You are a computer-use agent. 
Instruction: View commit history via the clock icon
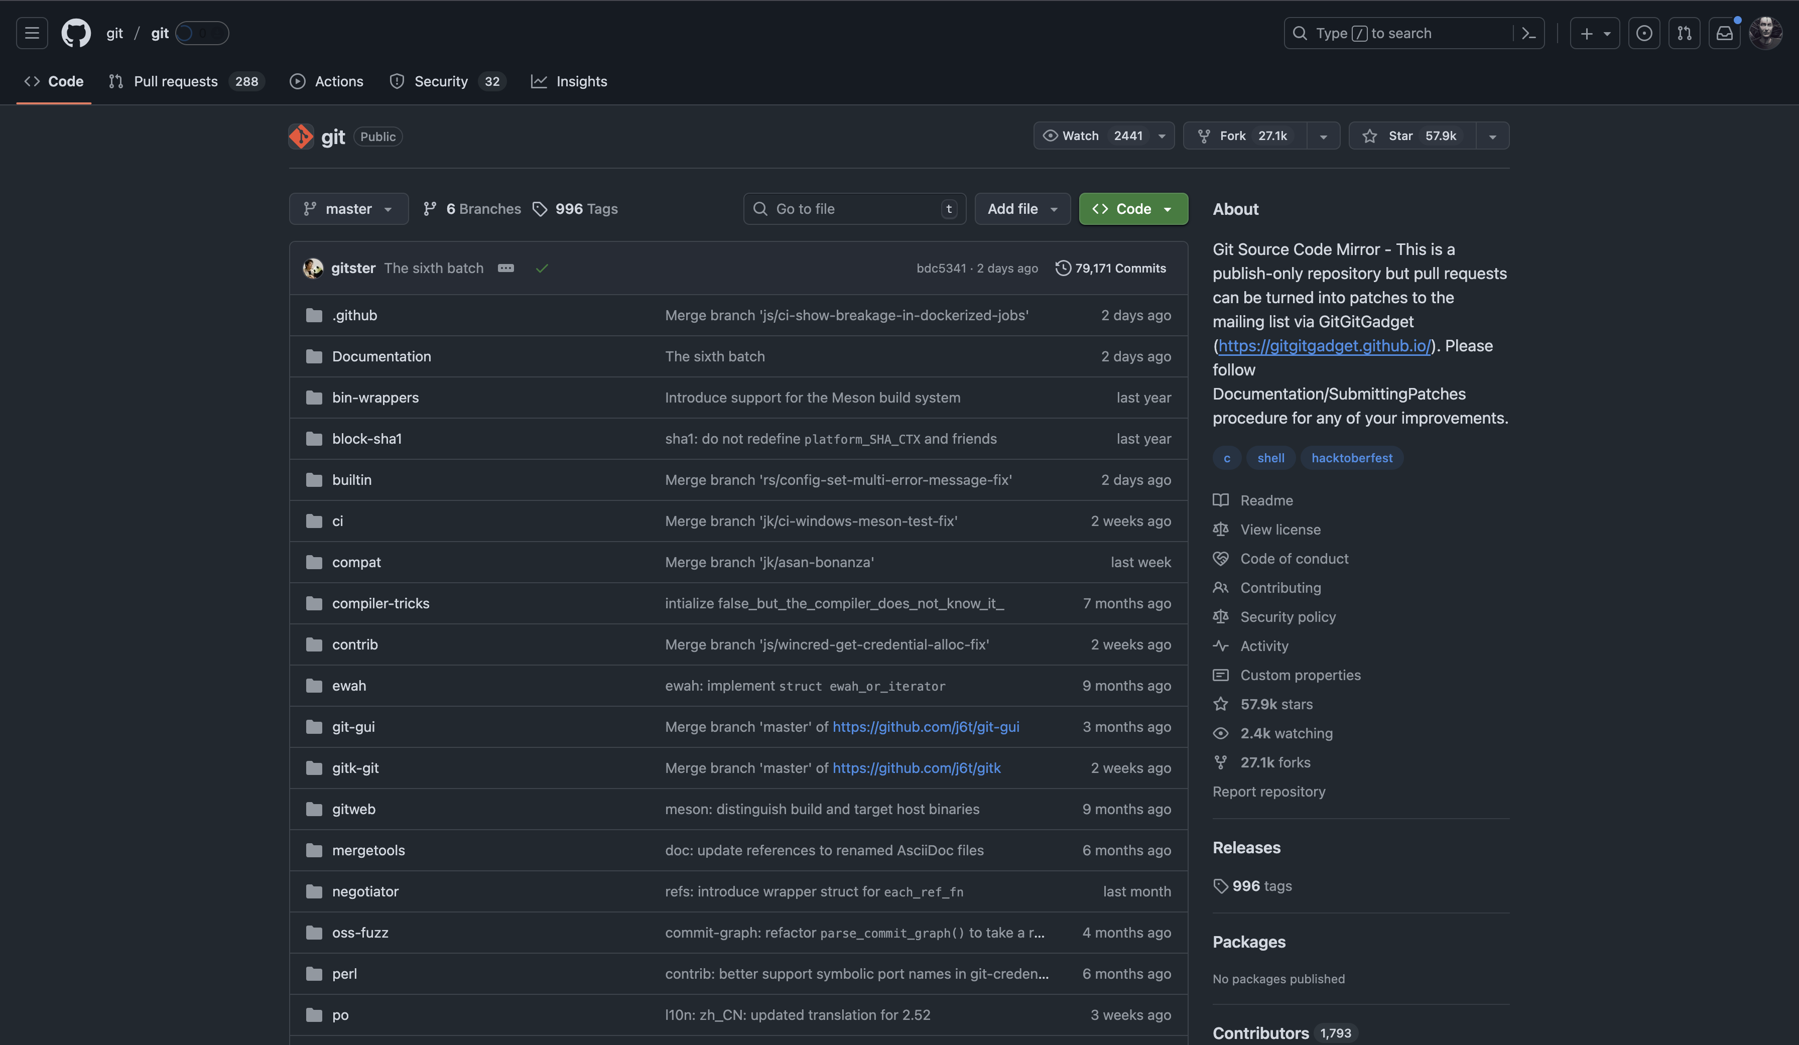[1063, 269]
